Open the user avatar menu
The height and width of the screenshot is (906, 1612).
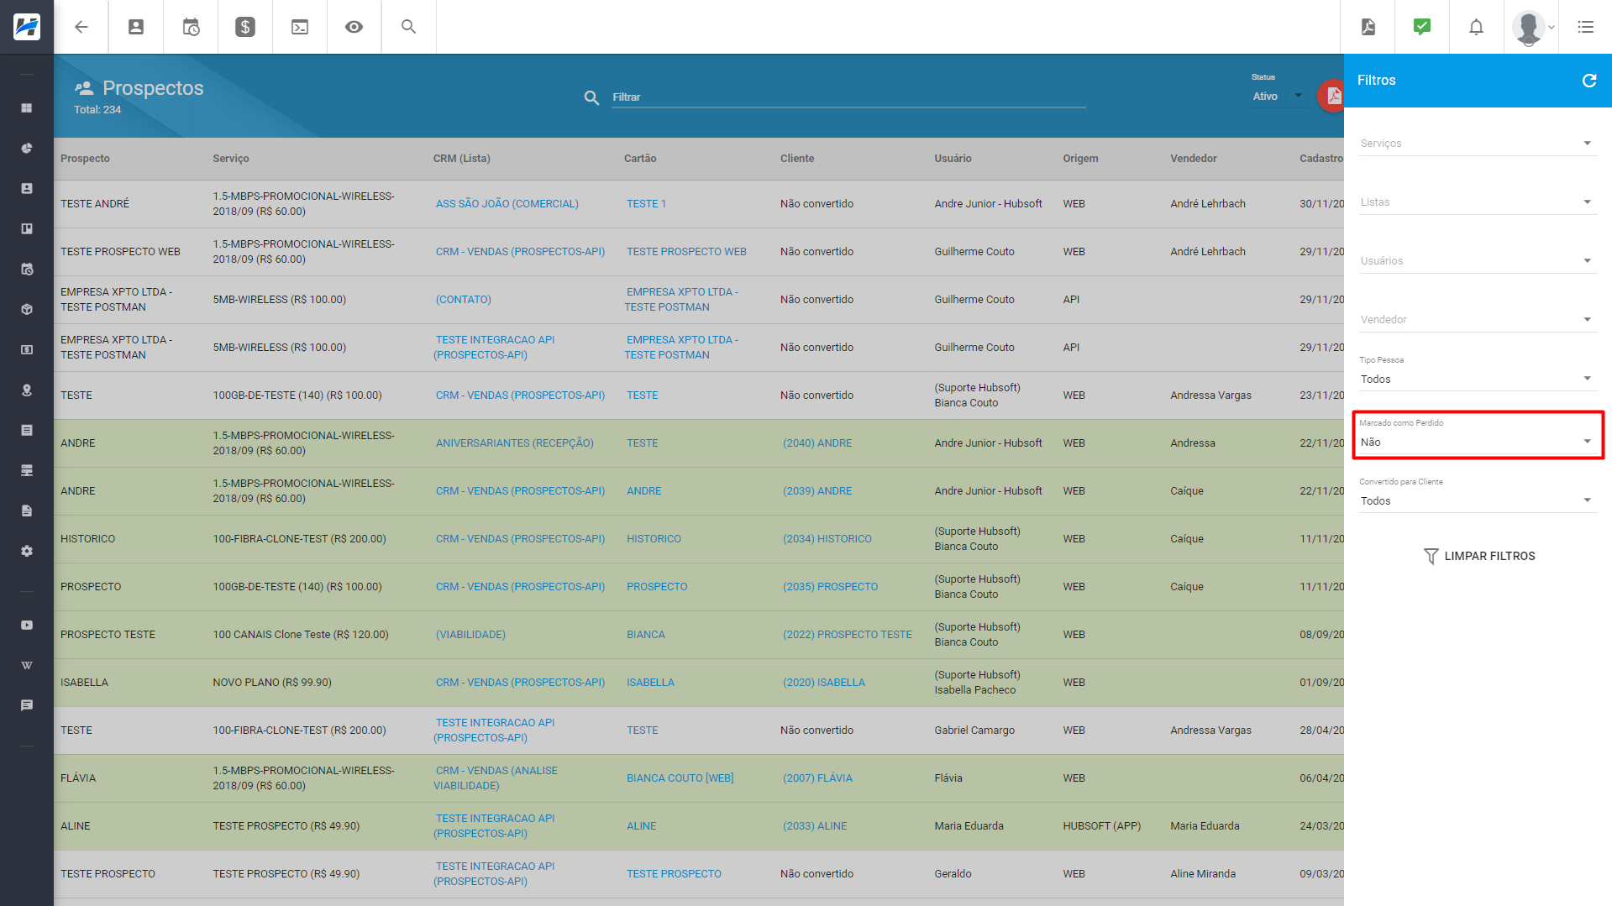[1532, 27]
